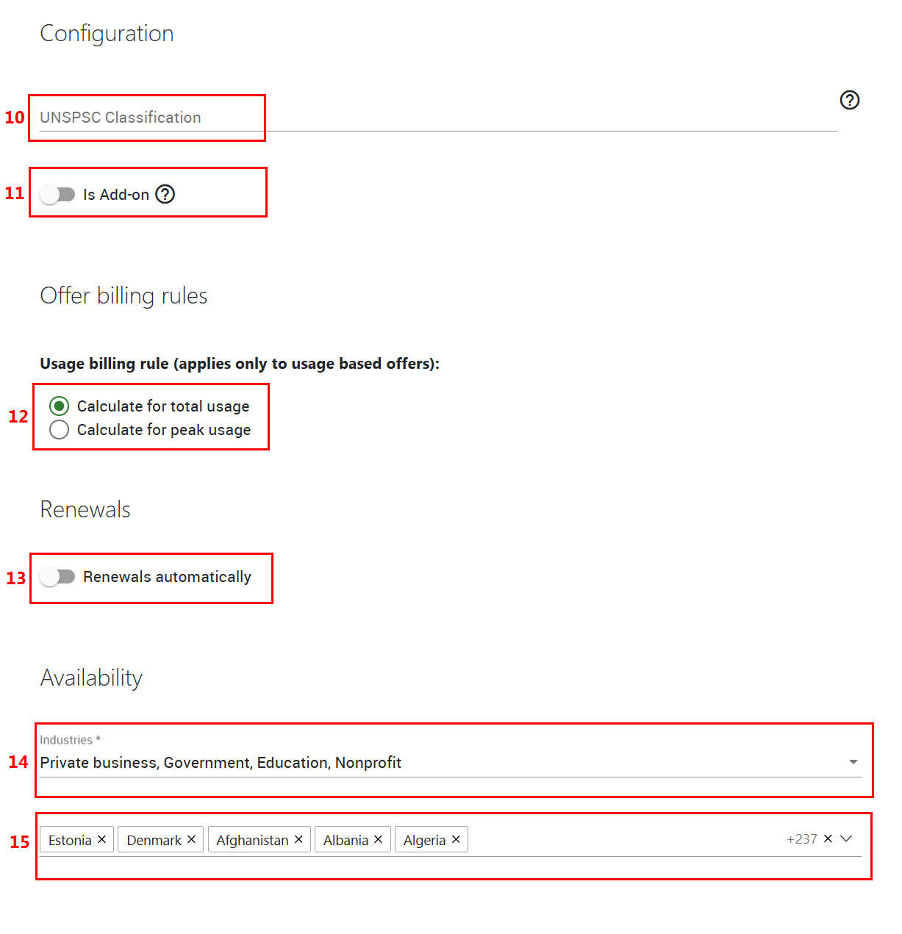
Task: Enable Renewals automatically switch
Action: pyautogui.click(x=57, y=577)
